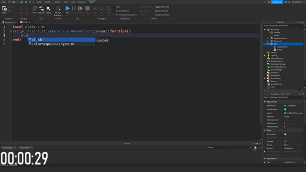Click Expand All Folds action
This screenshot has width=306, height=172.
point(162,11)
